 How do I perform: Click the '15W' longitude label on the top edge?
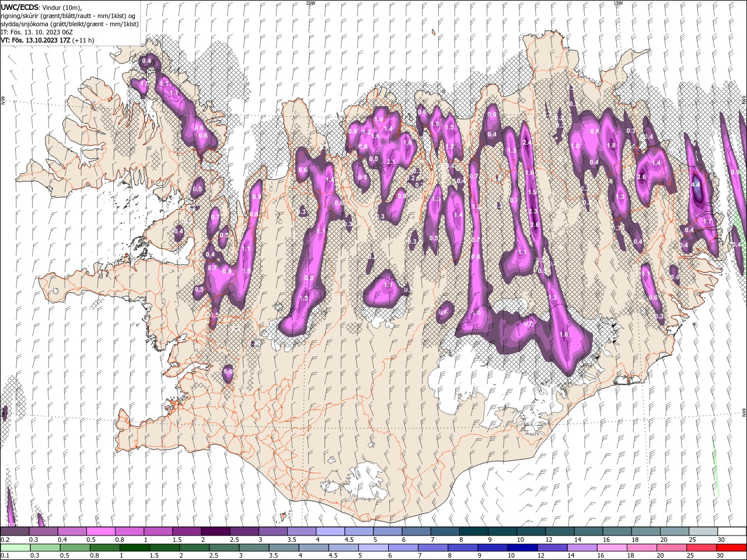[617, 3]
